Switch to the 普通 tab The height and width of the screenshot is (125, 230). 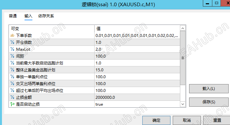pos(13,16)
